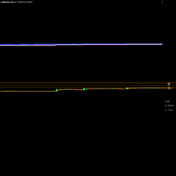Click the 'in 1 Days' label

[169, 110]
